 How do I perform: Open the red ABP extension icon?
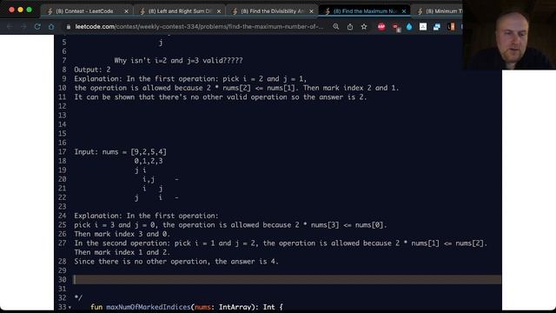tap(381, 27)
